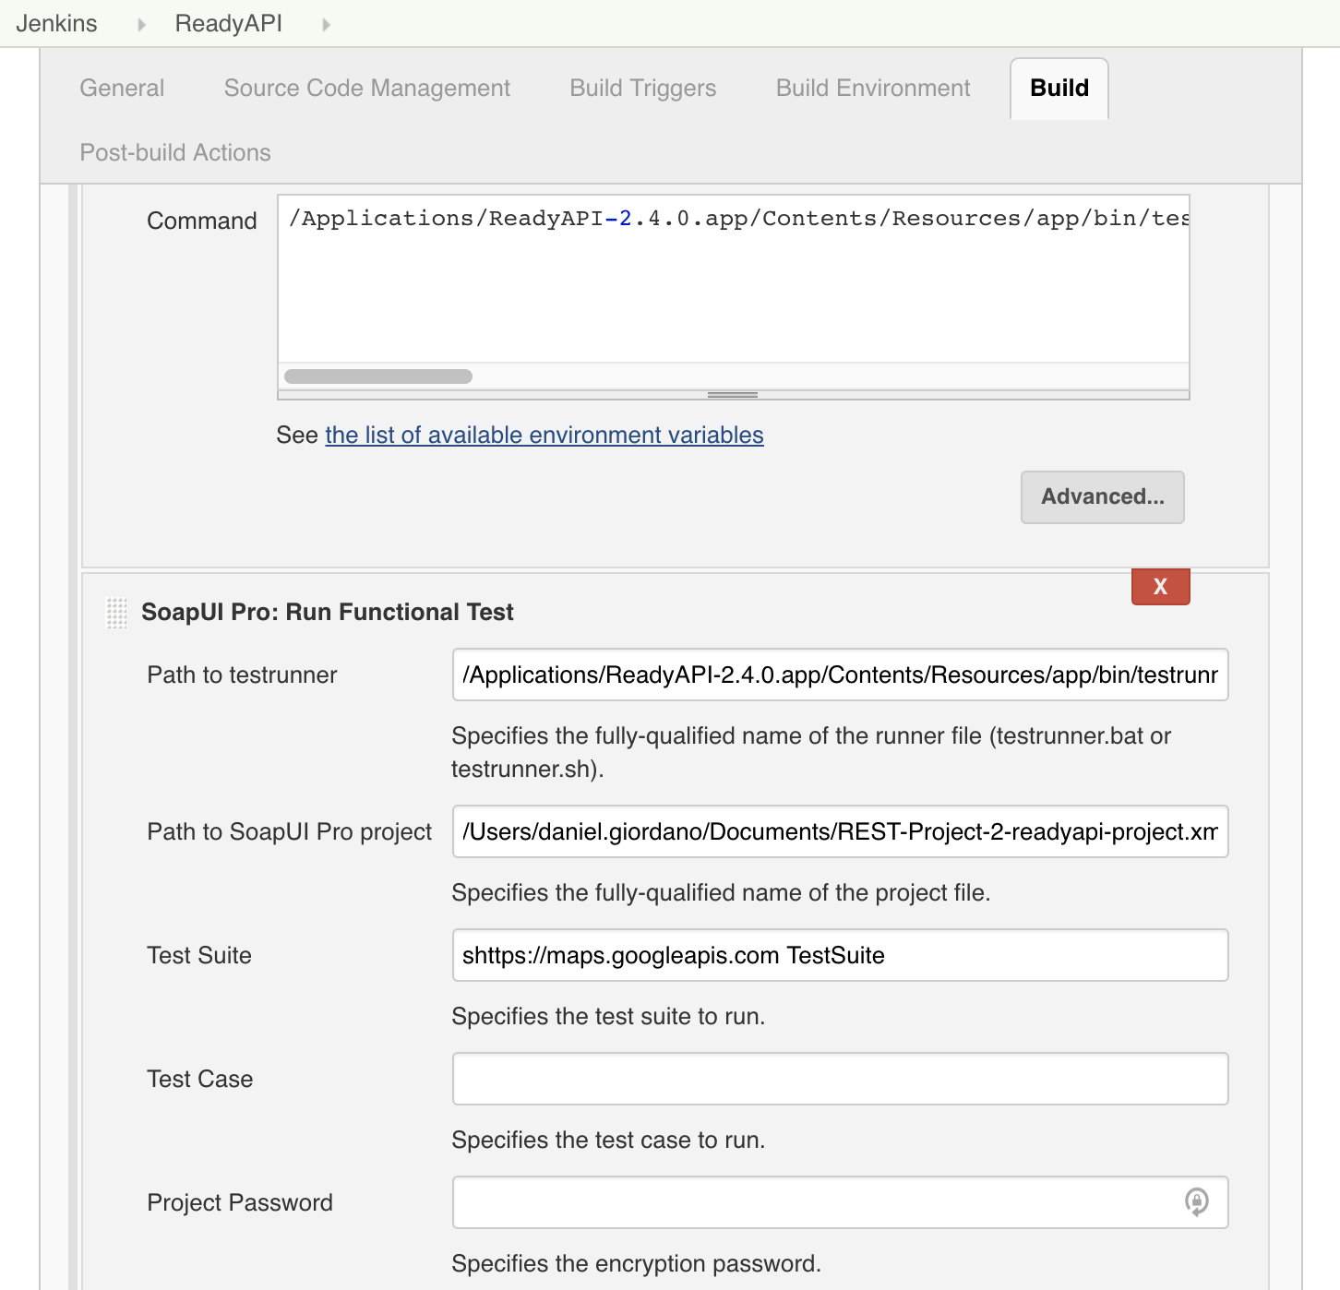Click the empty Test Case field

pyautogui.click(x=840, y=1079)
